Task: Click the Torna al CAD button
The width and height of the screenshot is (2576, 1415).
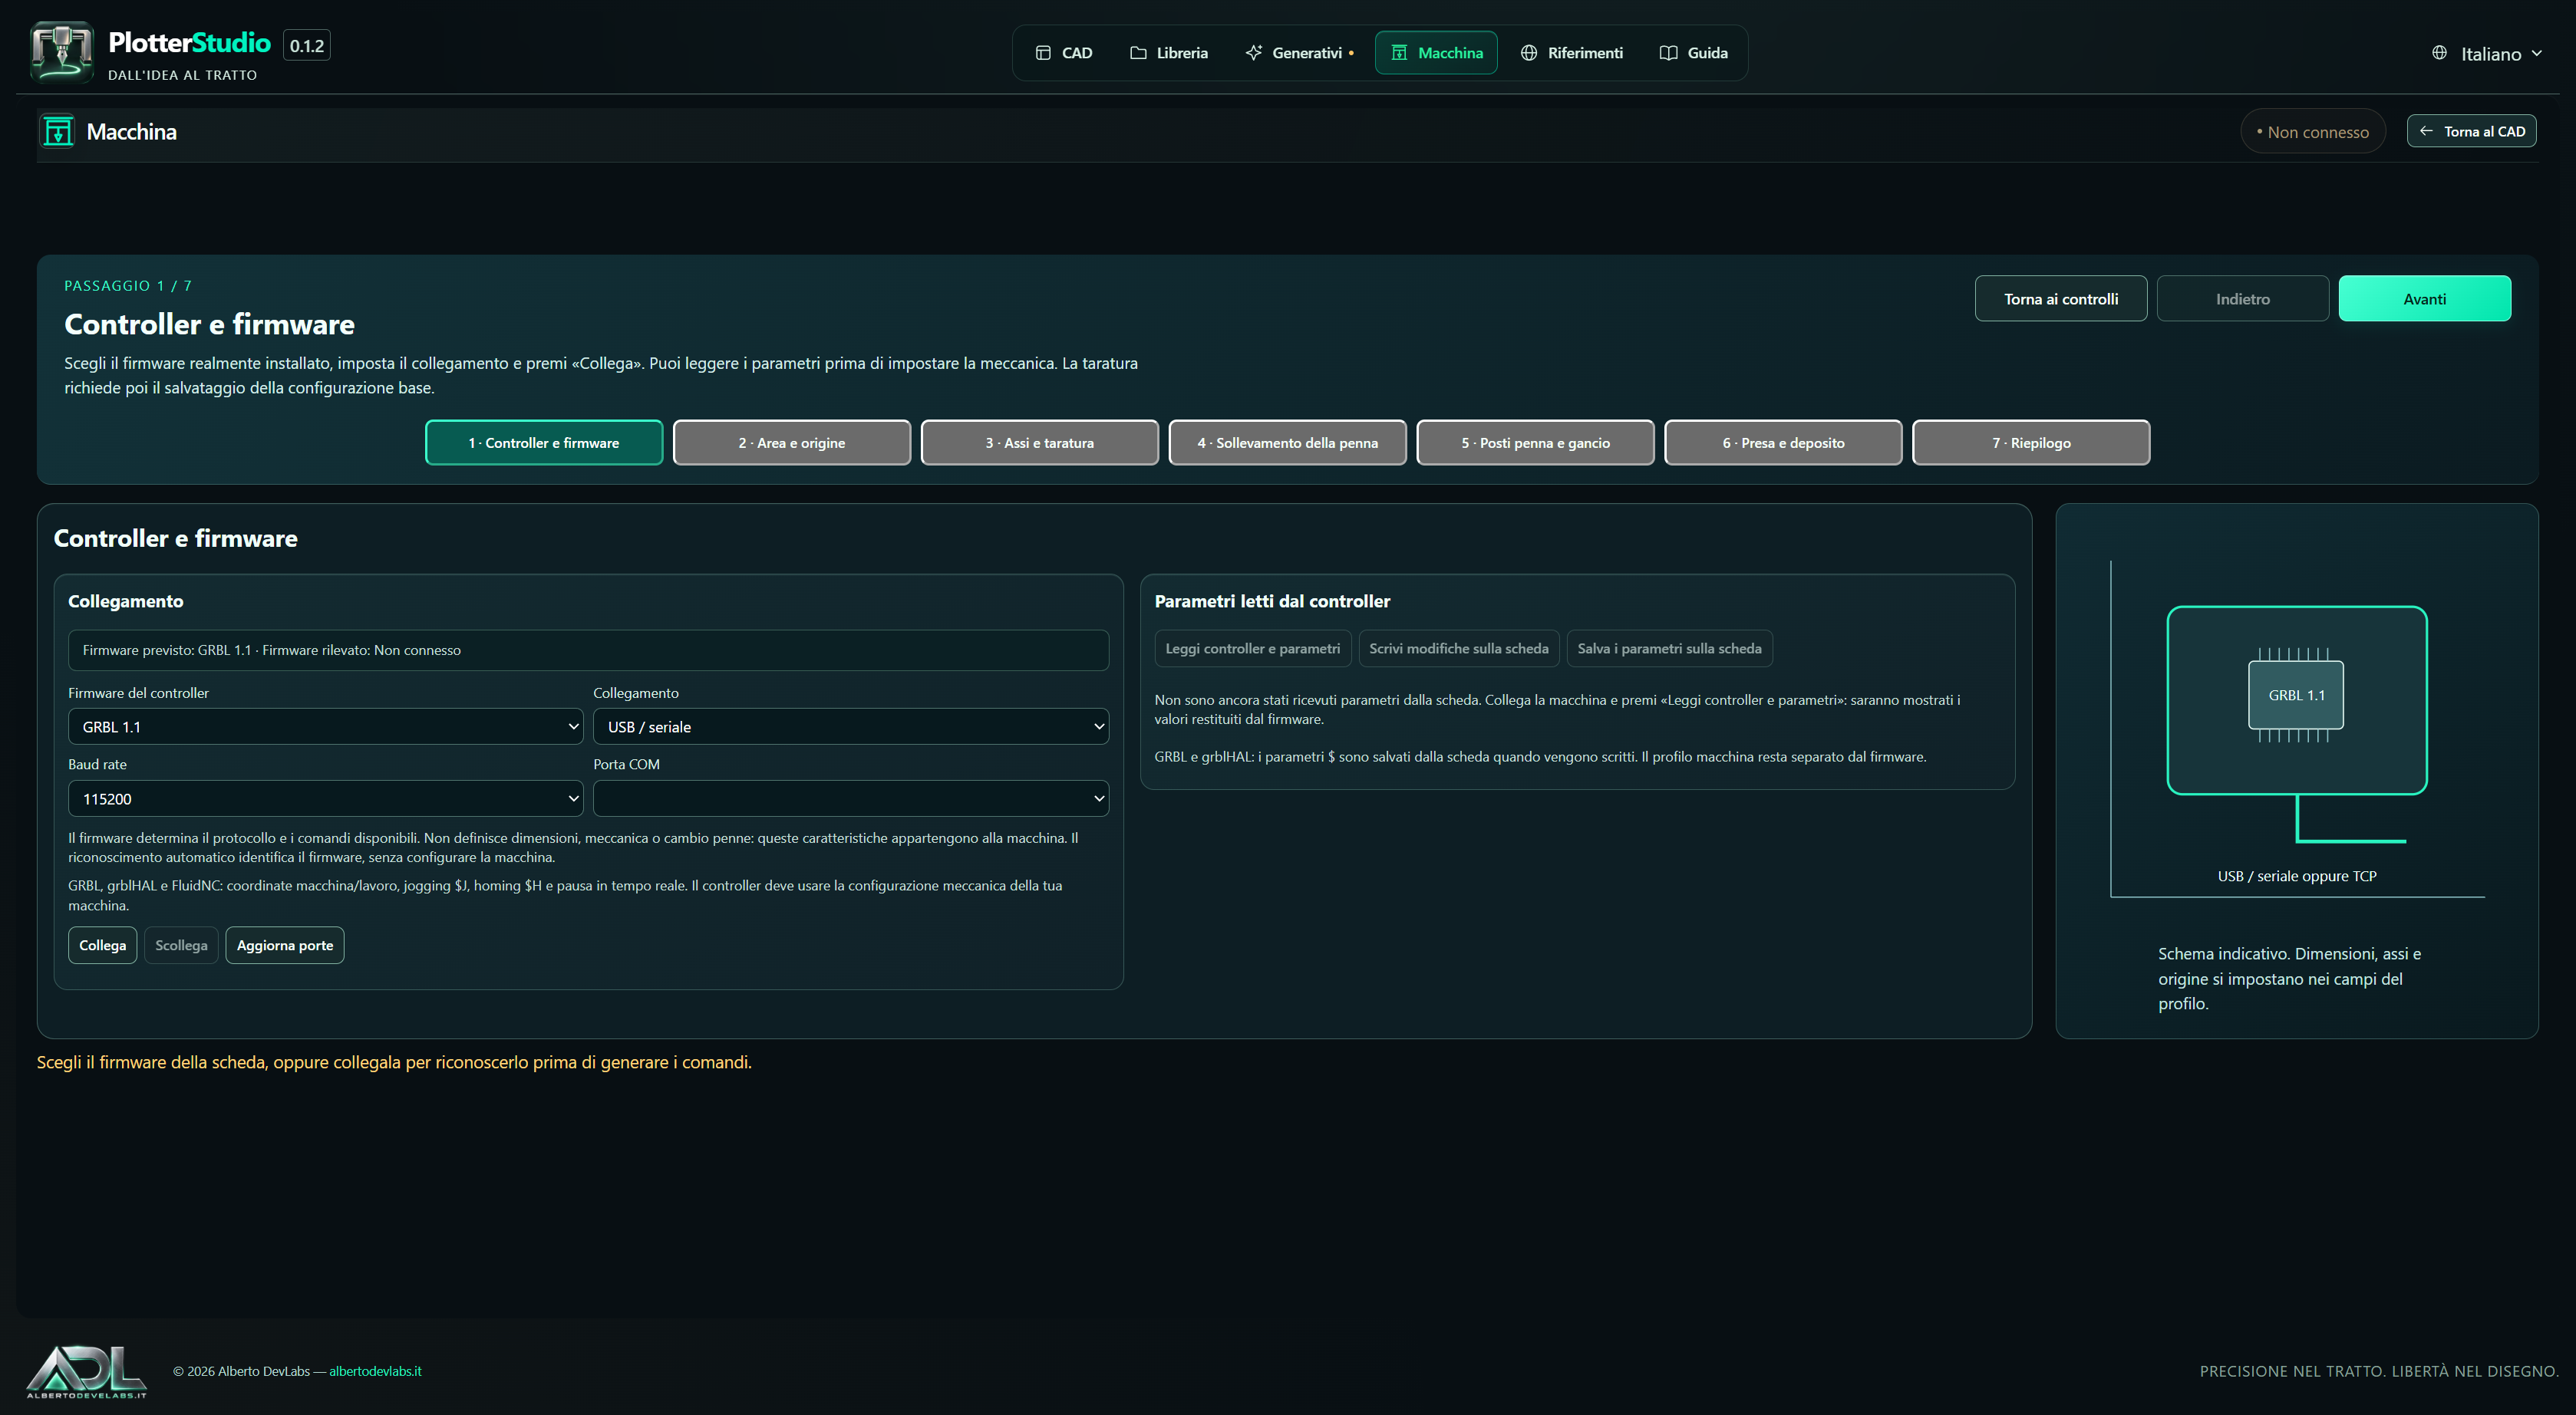Action: [2471, 131]
